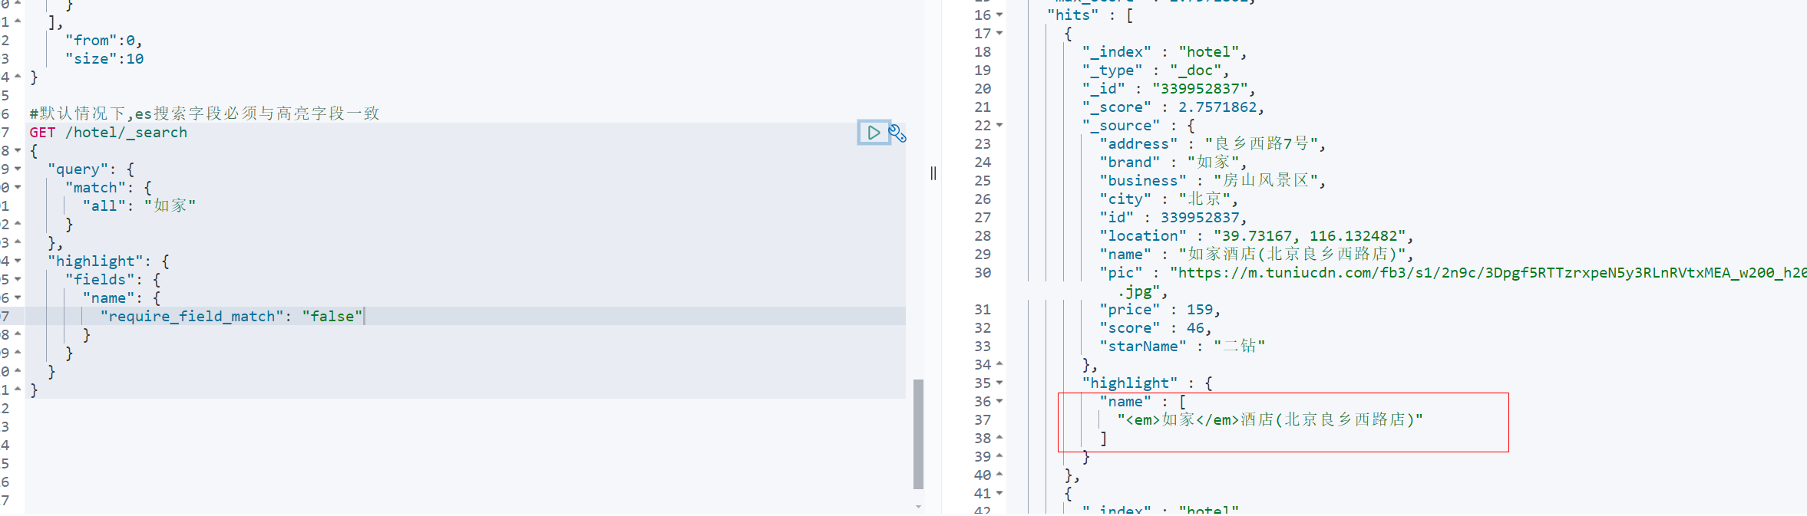The width and height of the screenshot is (1807, 516).
Task: Collapse the fold arrow beside the "fields" line
Action: point(18,279)
